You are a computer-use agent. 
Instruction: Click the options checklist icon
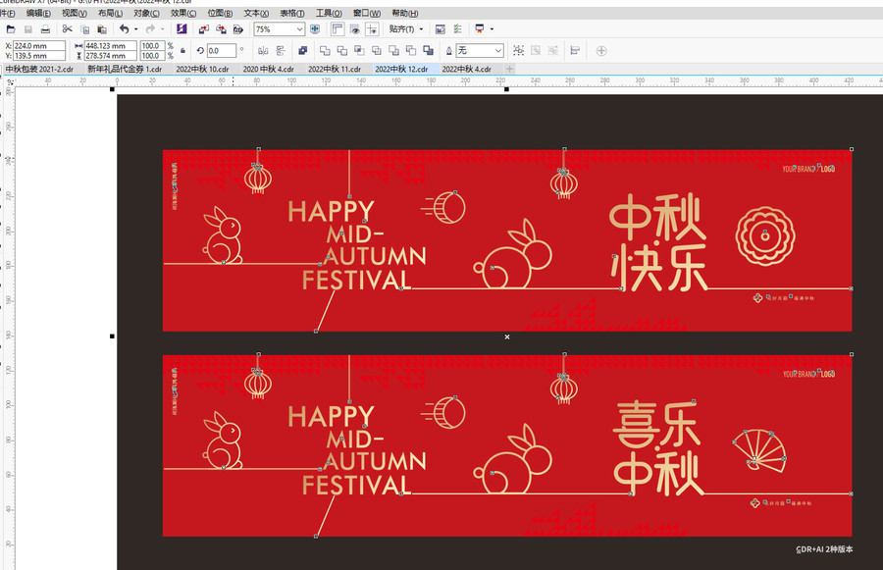tap(457, 29)
